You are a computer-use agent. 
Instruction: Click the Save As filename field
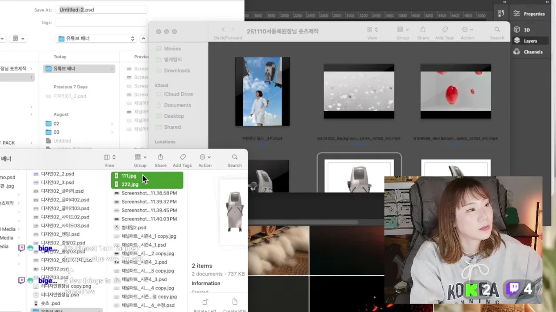(x=101, y=10)
